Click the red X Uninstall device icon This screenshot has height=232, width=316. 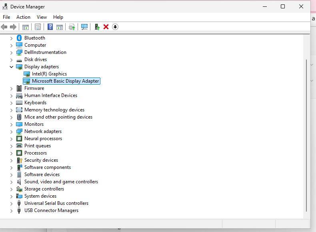106,27
